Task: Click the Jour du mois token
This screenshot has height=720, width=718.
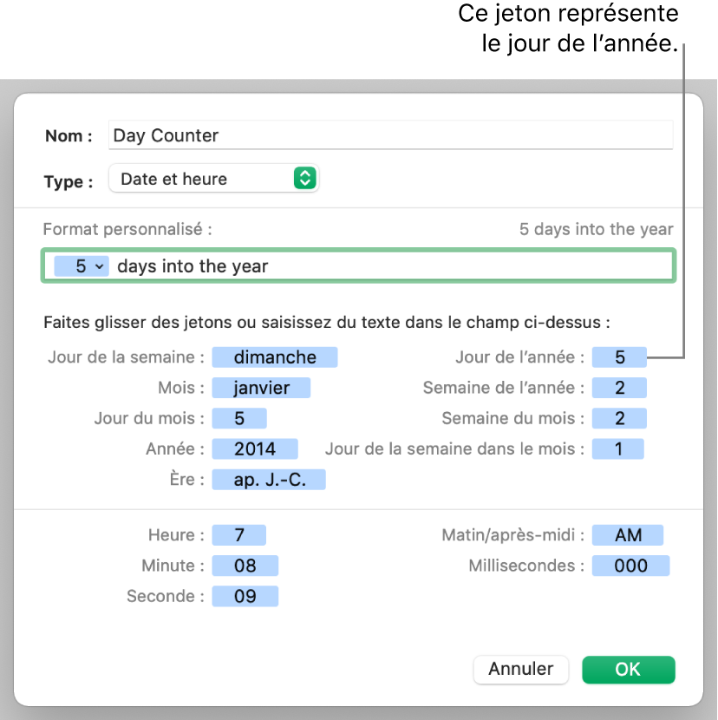Action: [x=239, y=418]
